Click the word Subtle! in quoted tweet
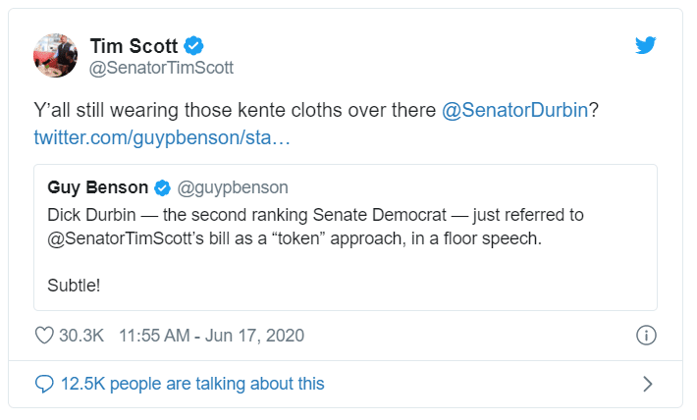This screenshot has width=697, height=420. pyautogui.click(x=74, y=286)
